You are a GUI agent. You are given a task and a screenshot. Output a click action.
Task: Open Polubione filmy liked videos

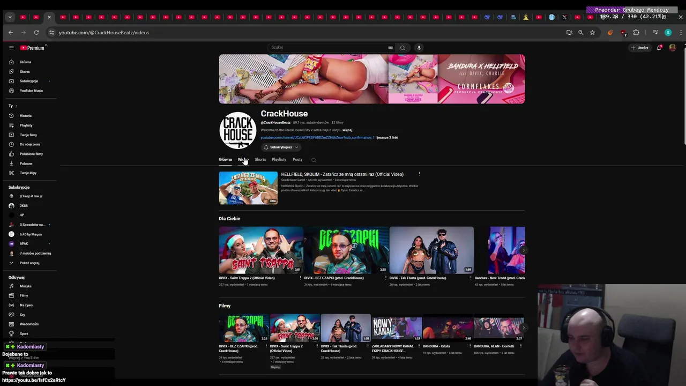(31, 154)
